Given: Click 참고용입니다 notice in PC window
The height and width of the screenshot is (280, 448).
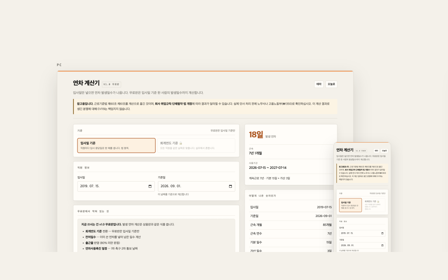Looking at the screenshot, I should (x=205, y=106).
